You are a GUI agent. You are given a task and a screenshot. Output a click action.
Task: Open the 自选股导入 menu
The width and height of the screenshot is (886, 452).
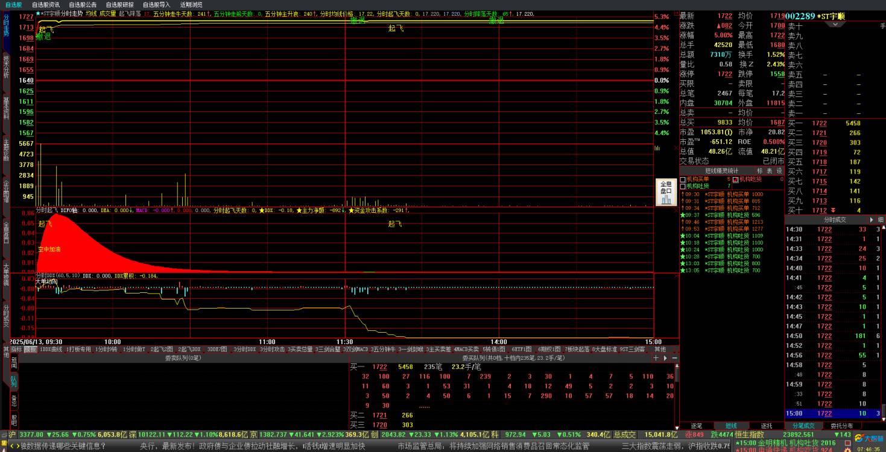157,4
